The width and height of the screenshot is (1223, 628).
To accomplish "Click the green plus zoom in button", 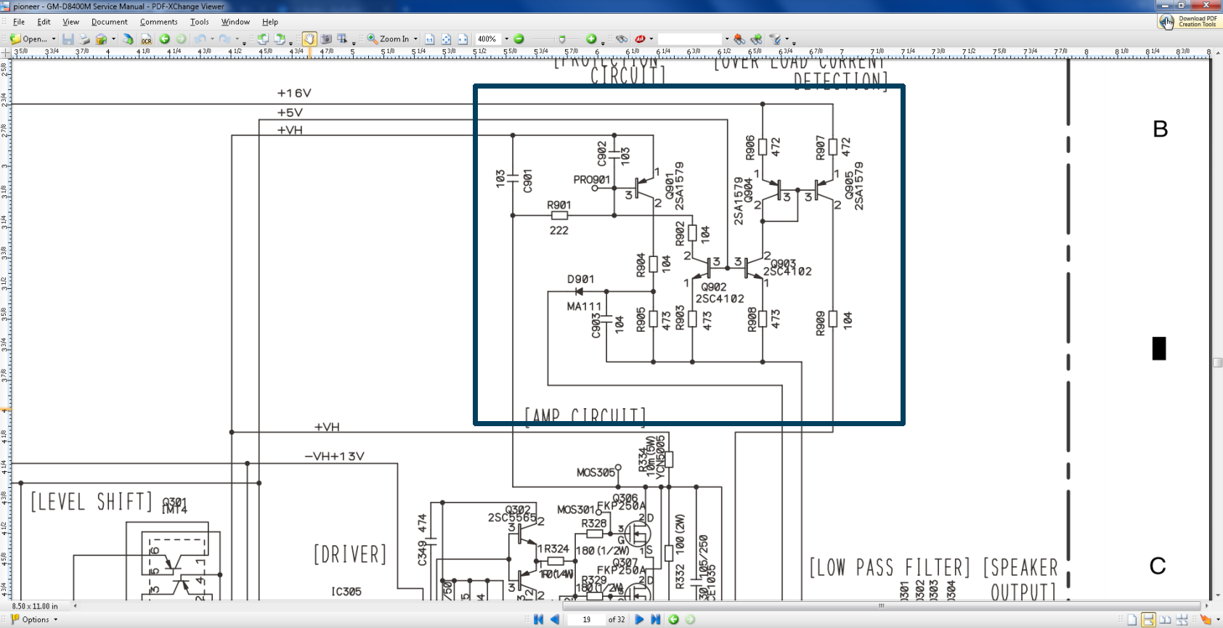I will 591,39.
